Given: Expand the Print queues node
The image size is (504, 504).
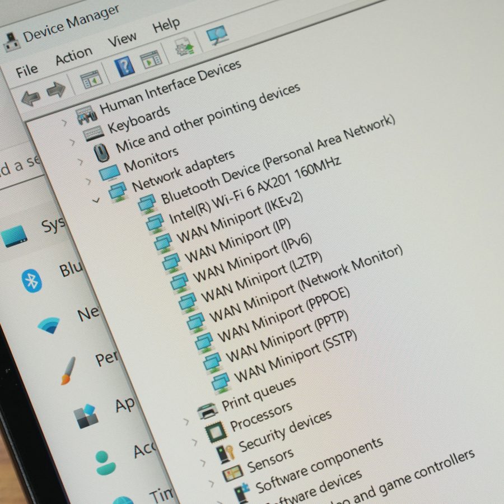Looking at the screenshot, I should 186,421.
